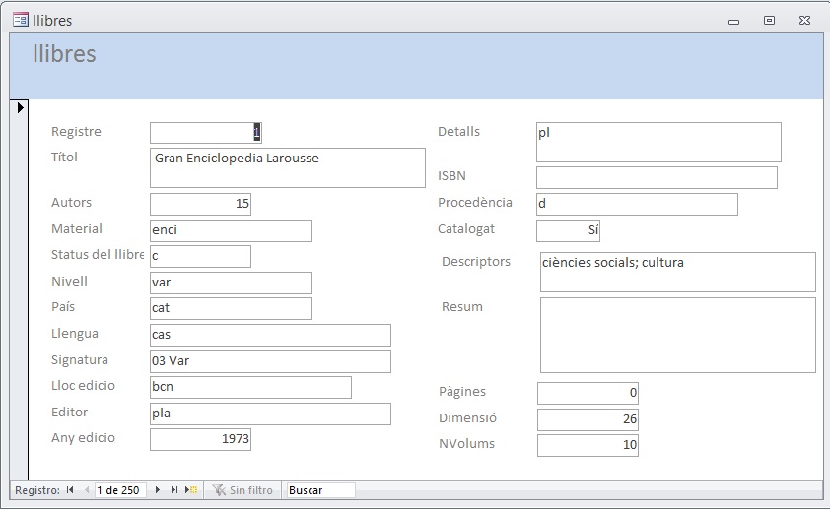
Task: Go to the next record
Action: click(157, 490)
